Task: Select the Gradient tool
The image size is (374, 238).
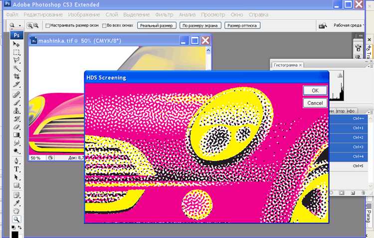Action: pyautogui.click(x=16, y=135)
